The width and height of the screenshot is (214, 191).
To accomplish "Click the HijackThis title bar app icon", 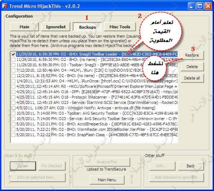I will click(x=5, y=6).
